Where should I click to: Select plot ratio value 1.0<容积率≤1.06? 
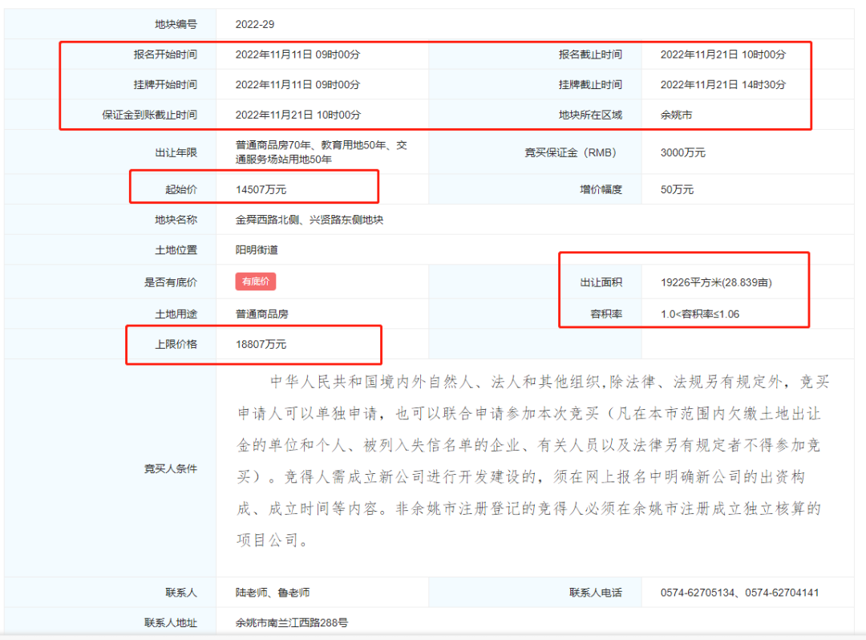tap(700, 314)
